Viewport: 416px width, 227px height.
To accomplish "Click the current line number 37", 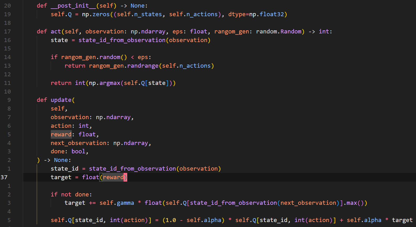I will (4, 177).
